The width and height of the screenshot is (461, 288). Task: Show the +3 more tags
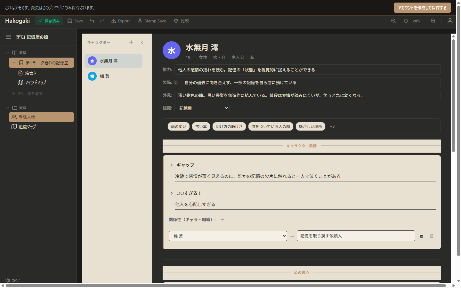tap(332, 126)
